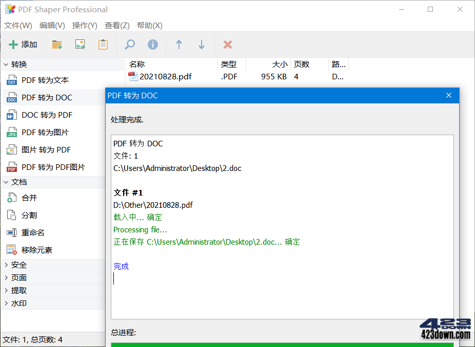Click the red X remove file icon
The width and height of the screenshot is (475, 347).
(x=227, y=45)
